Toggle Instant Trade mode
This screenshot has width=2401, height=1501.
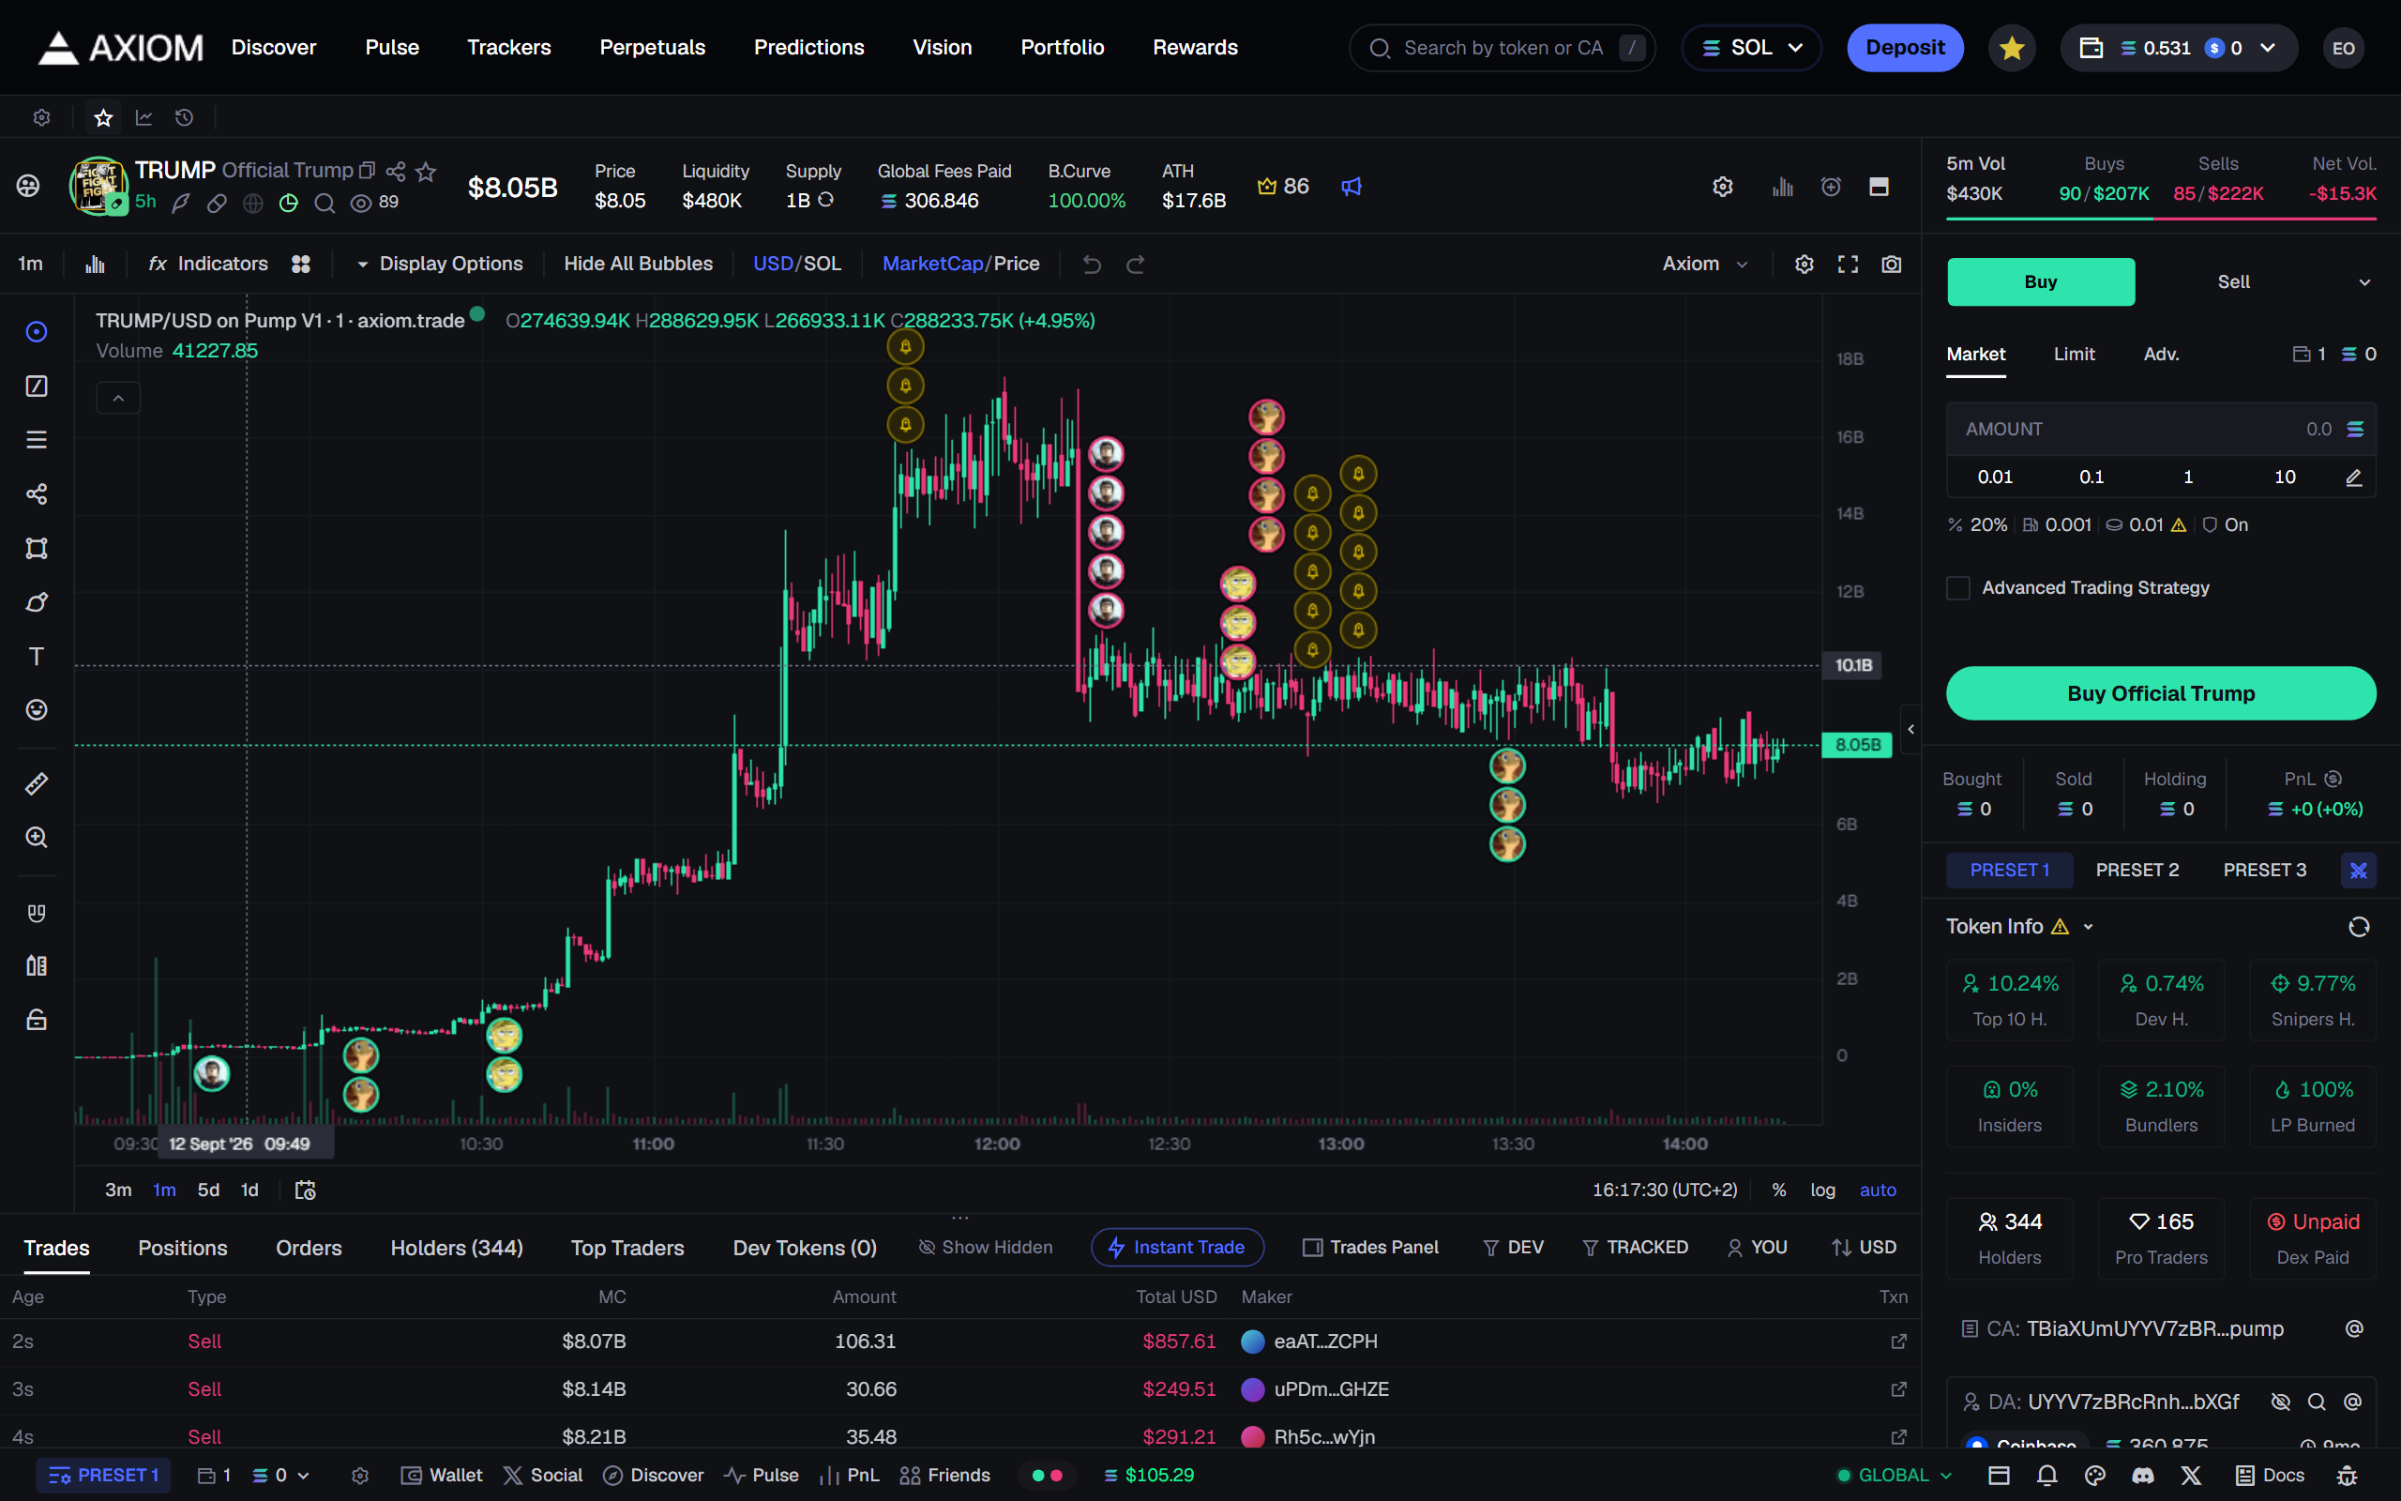coord(1177,1247)
